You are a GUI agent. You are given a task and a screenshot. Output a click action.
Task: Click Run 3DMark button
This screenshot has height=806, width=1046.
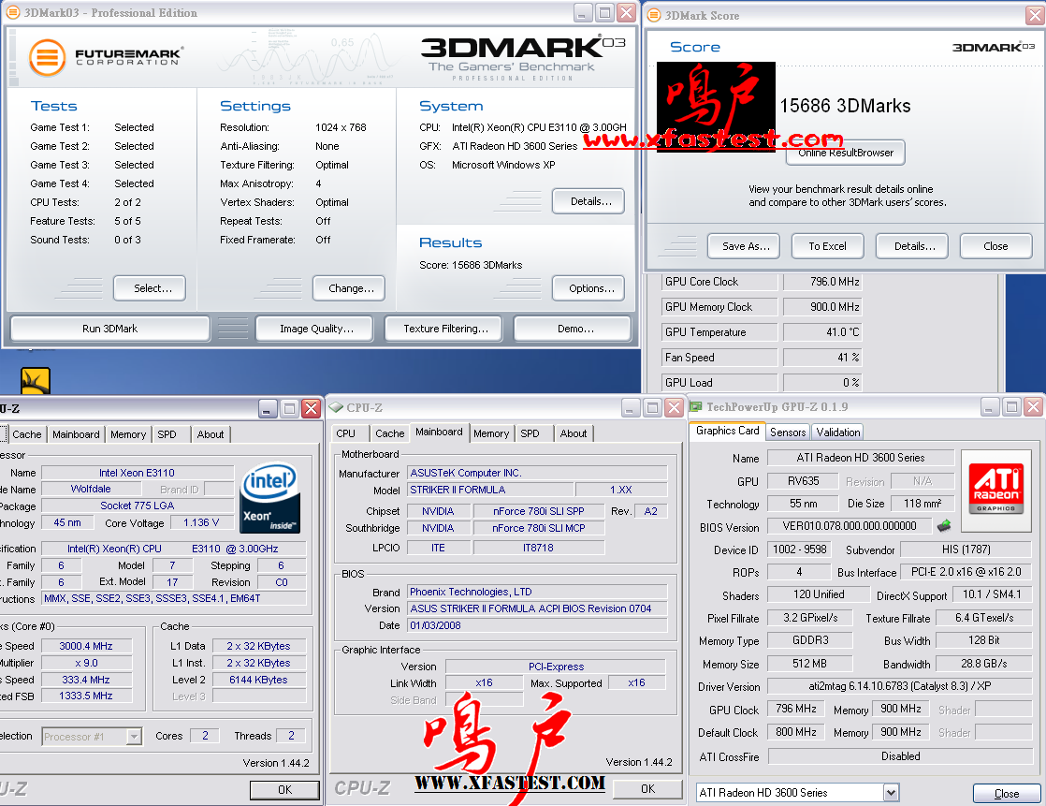tap(110, 329)
